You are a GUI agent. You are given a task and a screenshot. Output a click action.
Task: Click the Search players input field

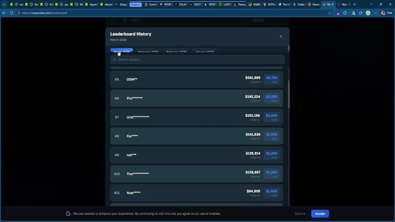[x=197, y=60]
